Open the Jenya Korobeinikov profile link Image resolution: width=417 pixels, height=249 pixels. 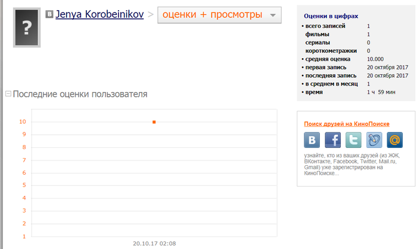point(99,14)
